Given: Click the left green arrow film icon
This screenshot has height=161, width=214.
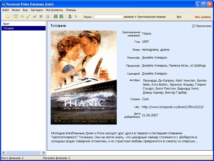Looking at the screenshot, I should click(x=55, y=17).
